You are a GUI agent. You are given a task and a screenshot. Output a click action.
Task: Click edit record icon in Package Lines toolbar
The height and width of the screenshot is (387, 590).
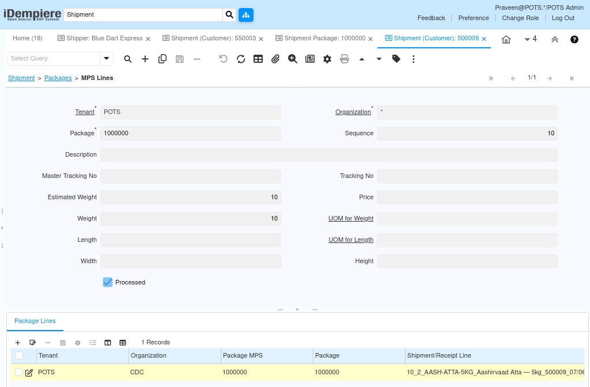coord(33,343)
